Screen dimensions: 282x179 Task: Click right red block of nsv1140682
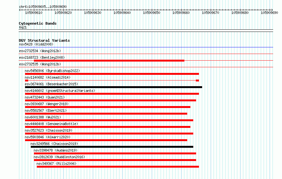pos(197,81)
